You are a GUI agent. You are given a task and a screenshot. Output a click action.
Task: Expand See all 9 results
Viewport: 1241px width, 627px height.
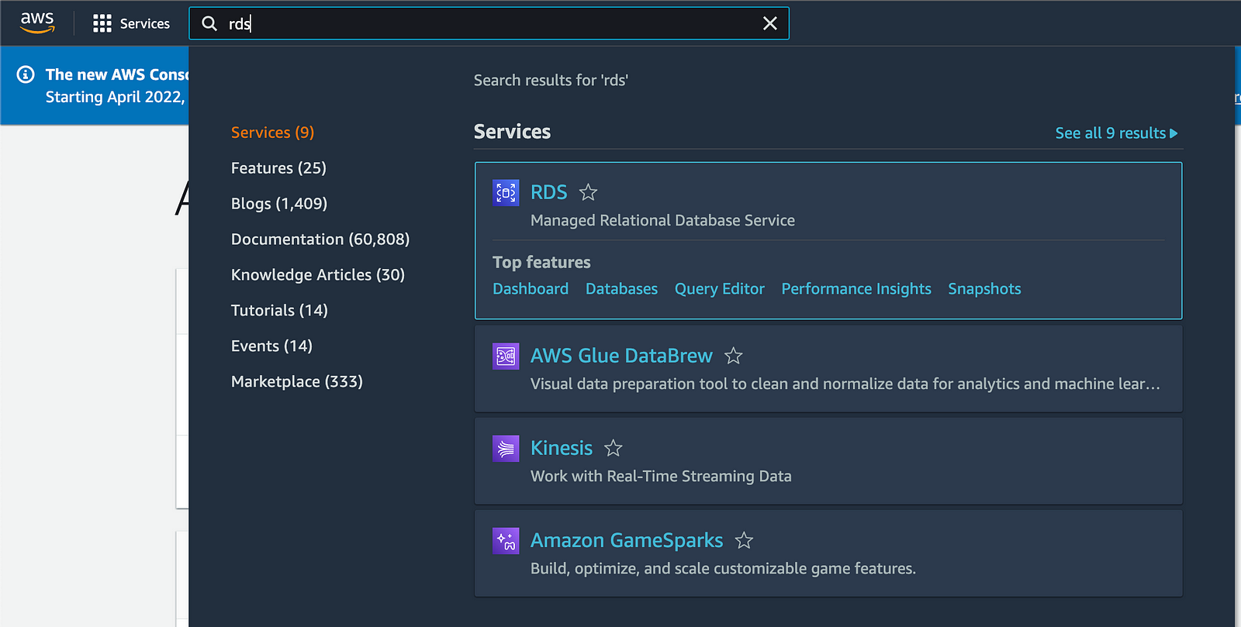click(x=1115, y=133)
